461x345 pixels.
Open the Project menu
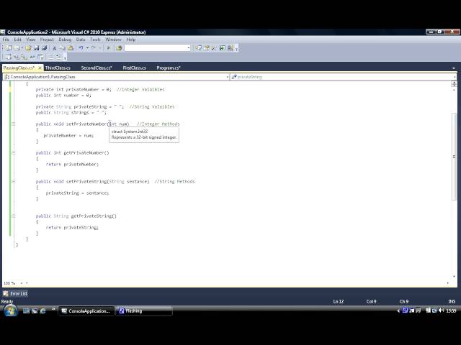click(47, 40)
